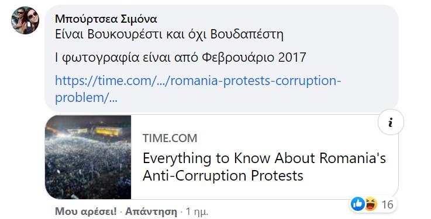
Task: Like the comment via Μου αρέσει!
Action: tap(86, 211)
